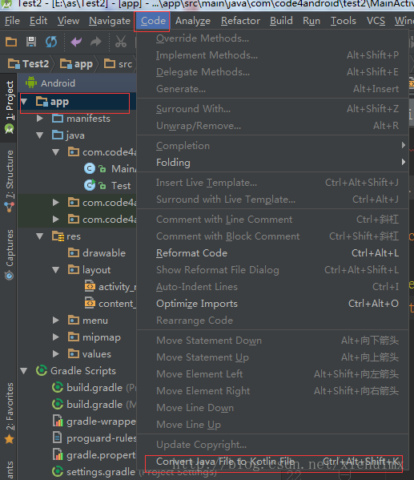
Task: Click the Save All floppy disk icon
Action: [x=31, y=42]
